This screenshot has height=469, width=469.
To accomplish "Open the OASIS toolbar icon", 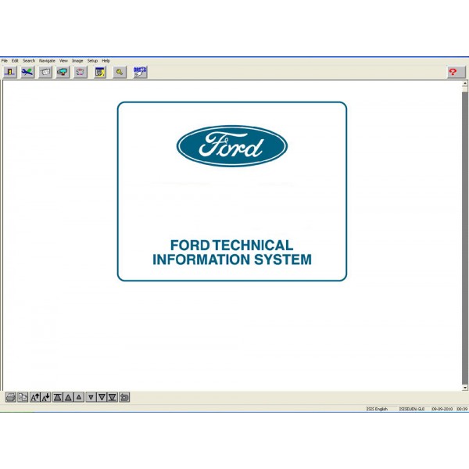I will tap(140, 72).
